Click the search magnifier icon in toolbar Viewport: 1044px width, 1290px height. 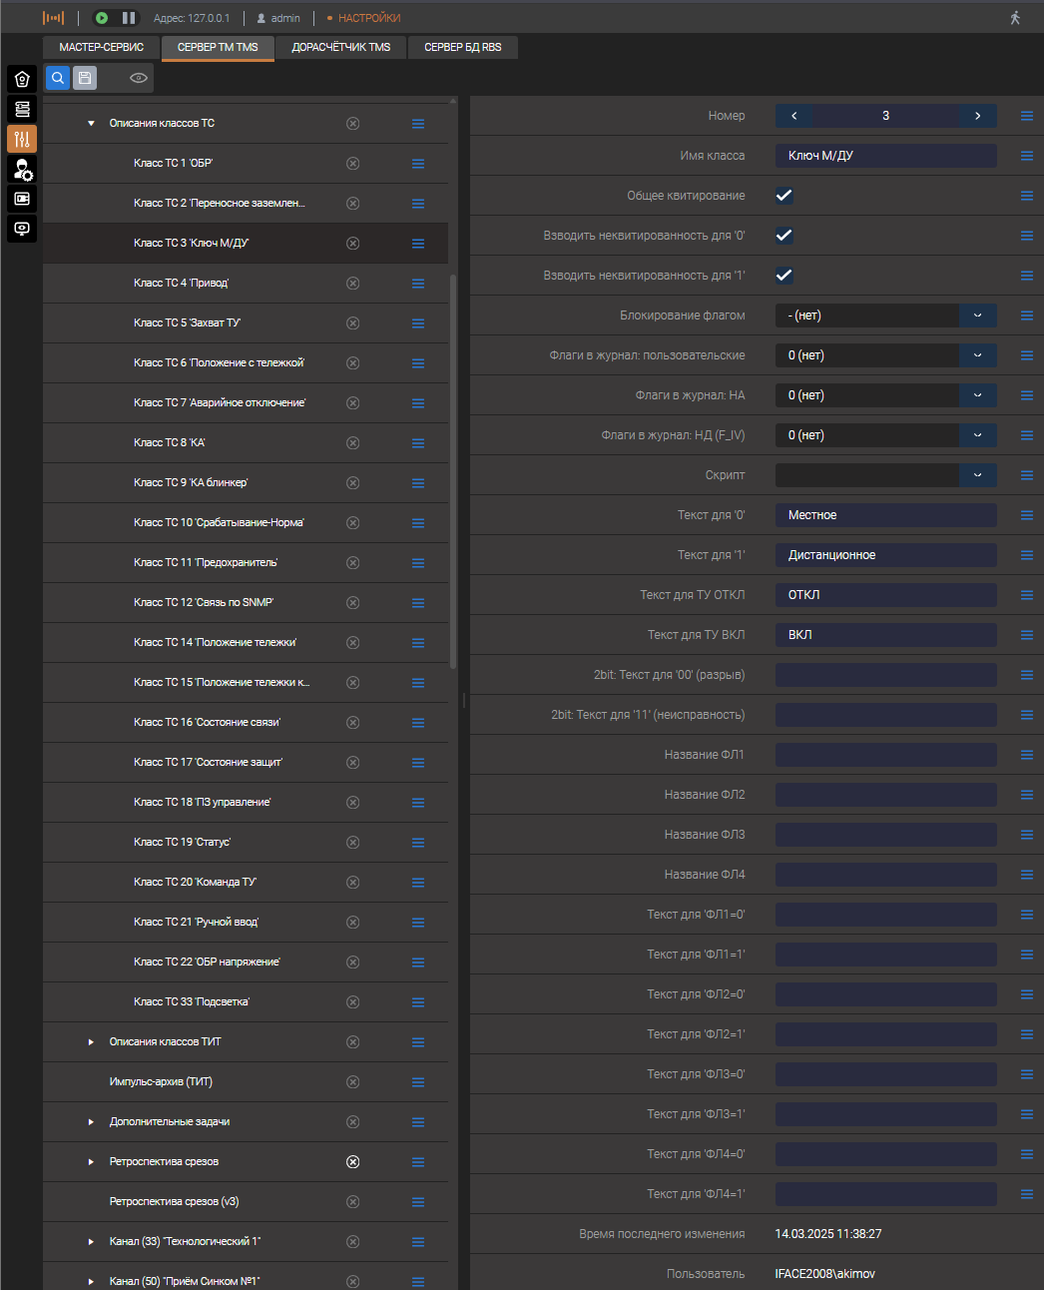tap(58, 78)
